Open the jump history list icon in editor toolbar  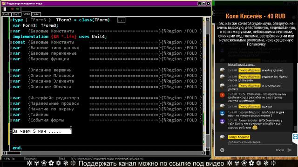coord(5,9)
